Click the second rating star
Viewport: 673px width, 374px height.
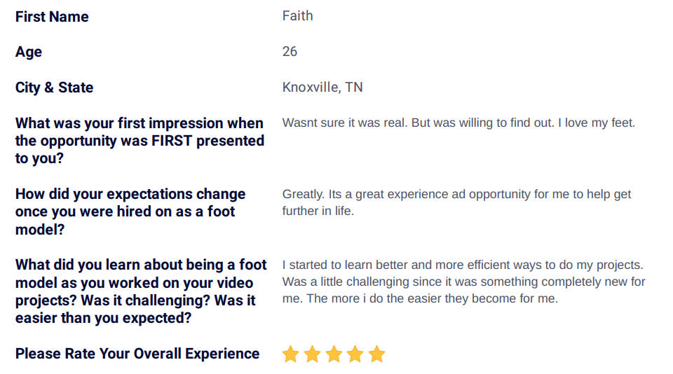coord(312,354)
